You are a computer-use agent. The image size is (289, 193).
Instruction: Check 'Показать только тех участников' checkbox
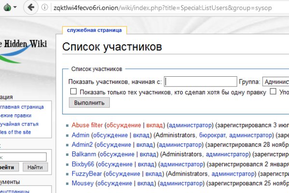point(74,92)
